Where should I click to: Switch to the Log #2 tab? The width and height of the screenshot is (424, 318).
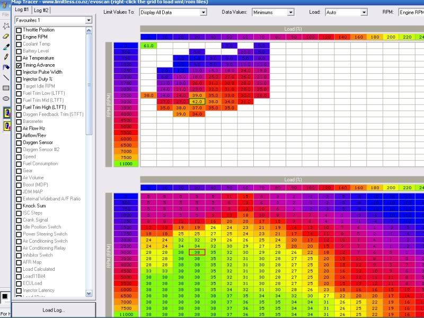point(41,10)
